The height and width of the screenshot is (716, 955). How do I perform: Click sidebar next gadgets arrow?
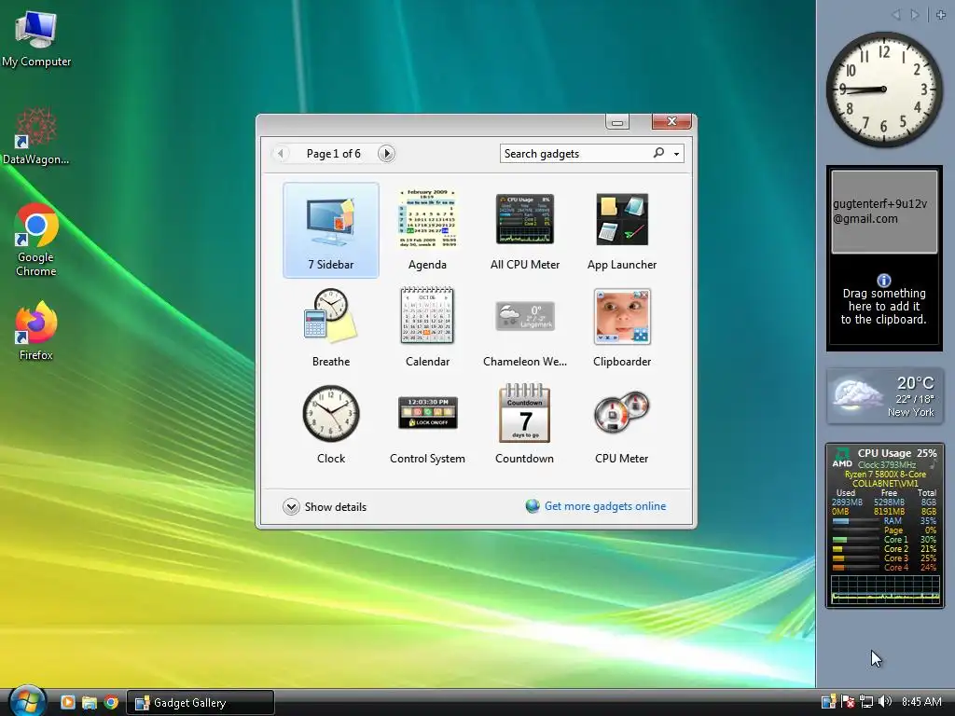click(914, 15)
